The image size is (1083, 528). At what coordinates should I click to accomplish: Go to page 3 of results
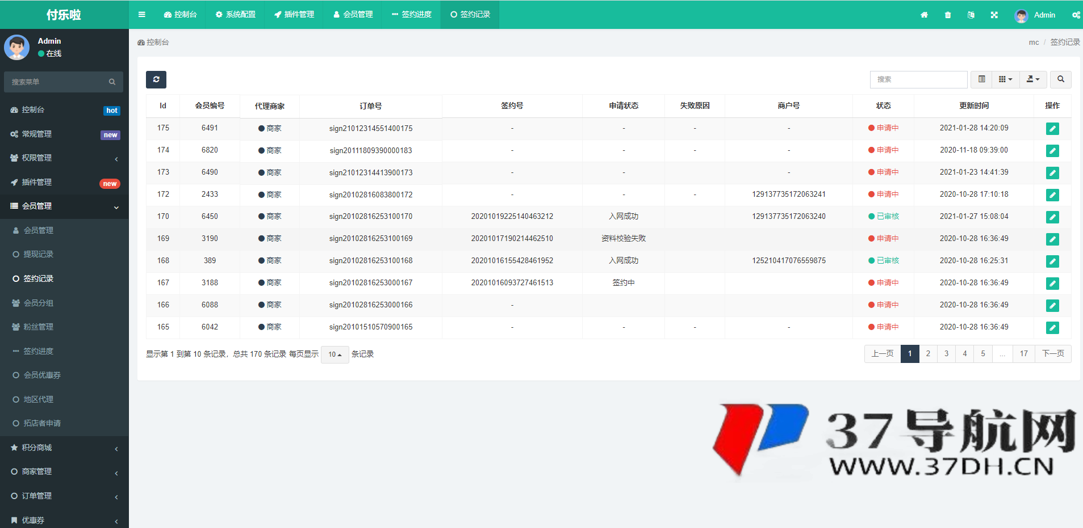pyautogui.click(x=946, y=353)
